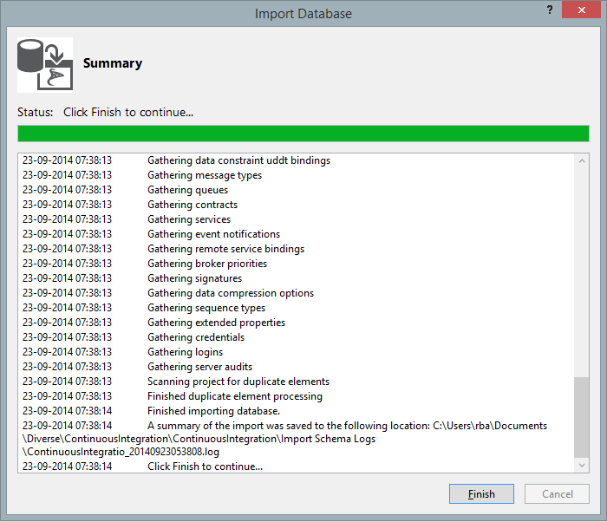
Task: Close the Import Database dialog
Action: click(583, 11)
